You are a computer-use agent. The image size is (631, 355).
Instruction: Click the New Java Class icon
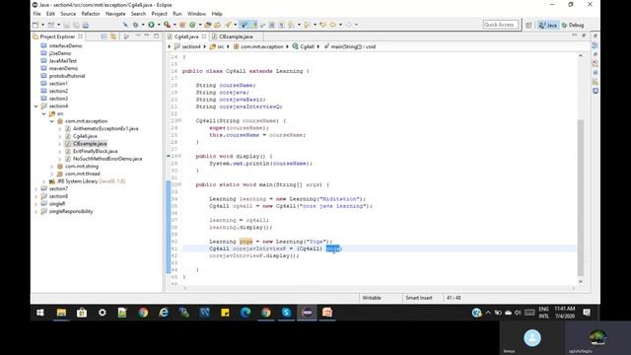192,25
